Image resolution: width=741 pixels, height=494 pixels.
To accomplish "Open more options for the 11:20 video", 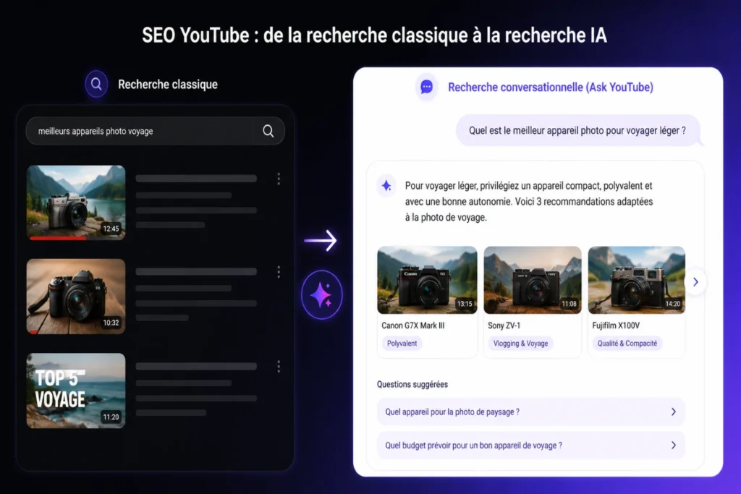I will click(x=279, y=366).
